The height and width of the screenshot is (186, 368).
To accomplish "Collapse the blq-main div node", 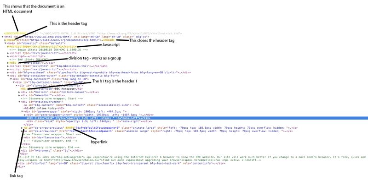I will [x=17, y=86].
